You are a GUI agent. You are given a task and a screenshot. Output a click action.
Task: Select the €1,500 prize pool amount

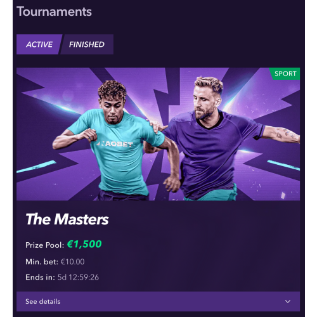click(84, 244)
